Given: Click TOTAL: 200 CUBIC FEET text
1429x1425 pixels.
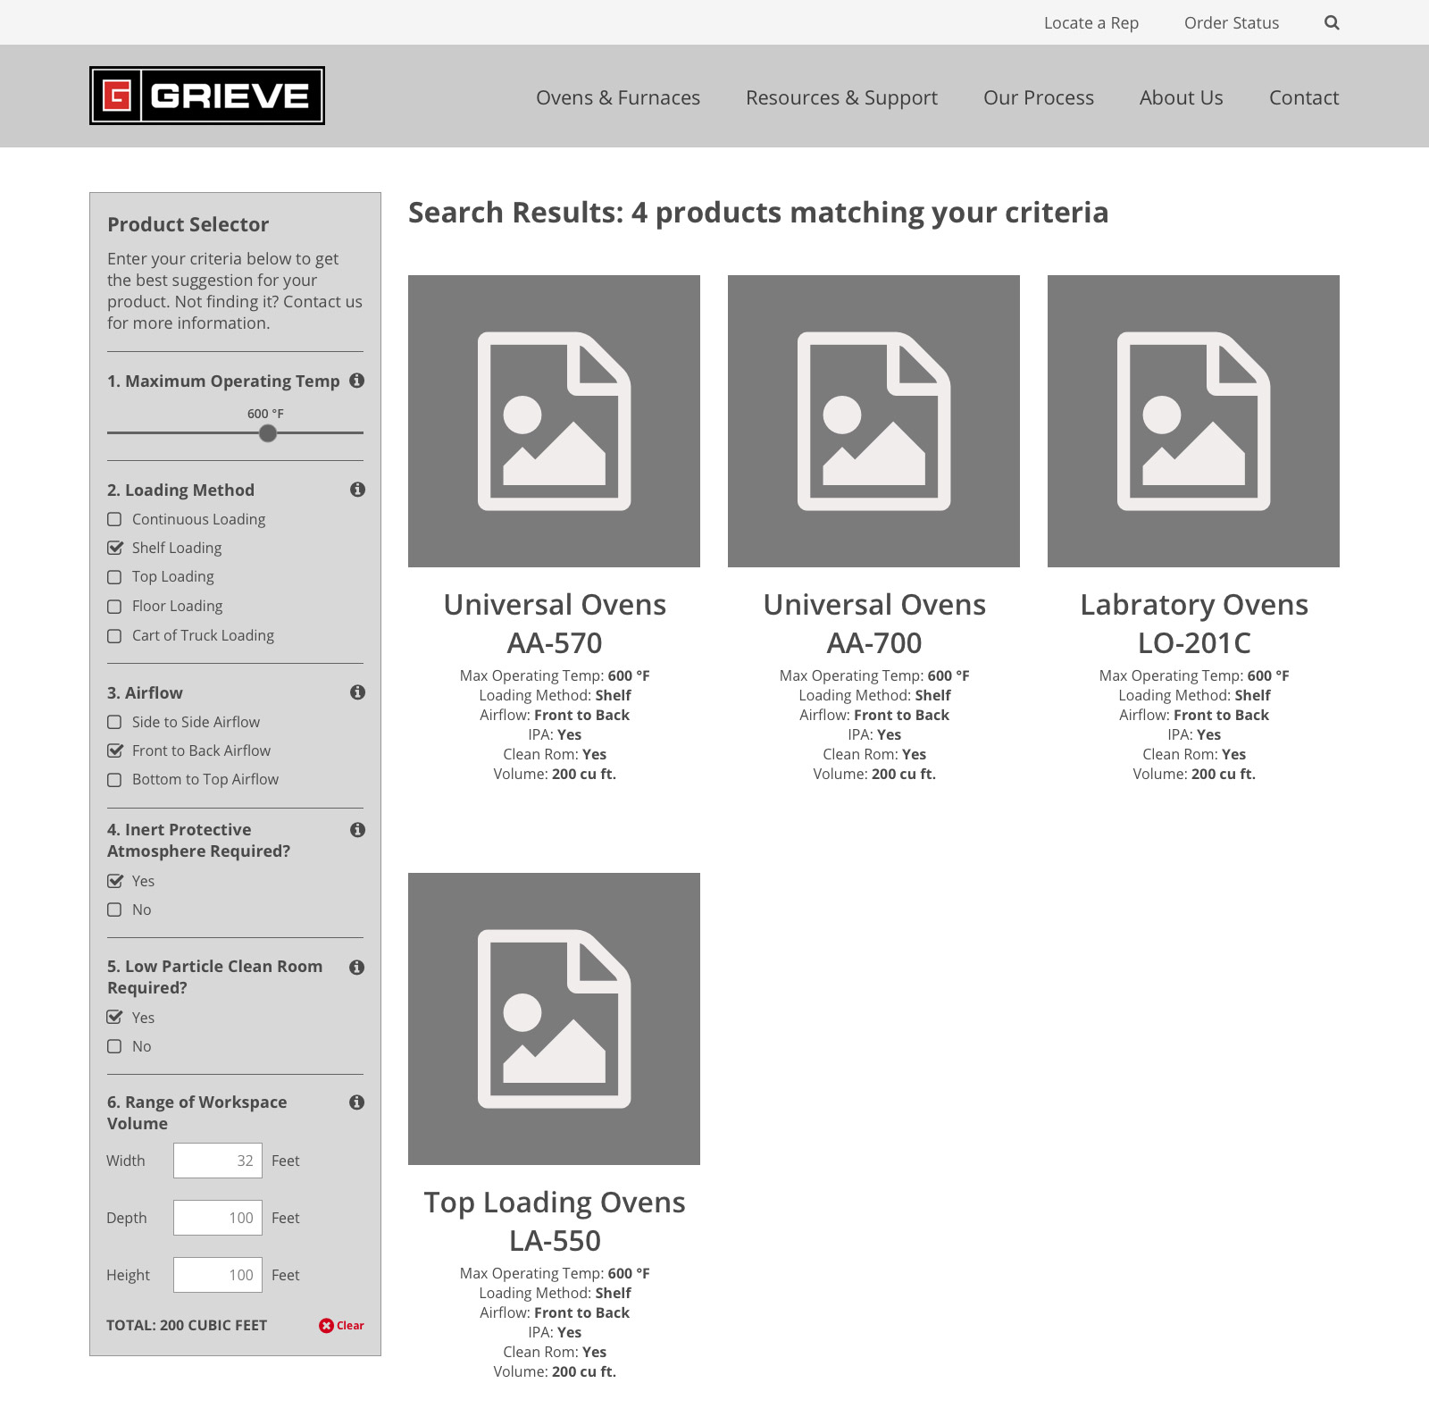Looking at the screenshot, I should click(187, 1326).
